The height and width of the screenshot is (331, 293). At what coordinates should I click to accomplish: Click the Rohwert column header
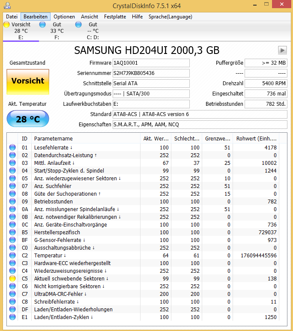pos(256,138)
